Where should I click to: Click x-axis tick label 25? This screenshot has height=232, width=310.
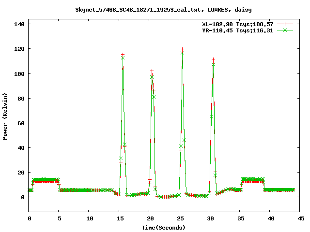tap(180, 218)
